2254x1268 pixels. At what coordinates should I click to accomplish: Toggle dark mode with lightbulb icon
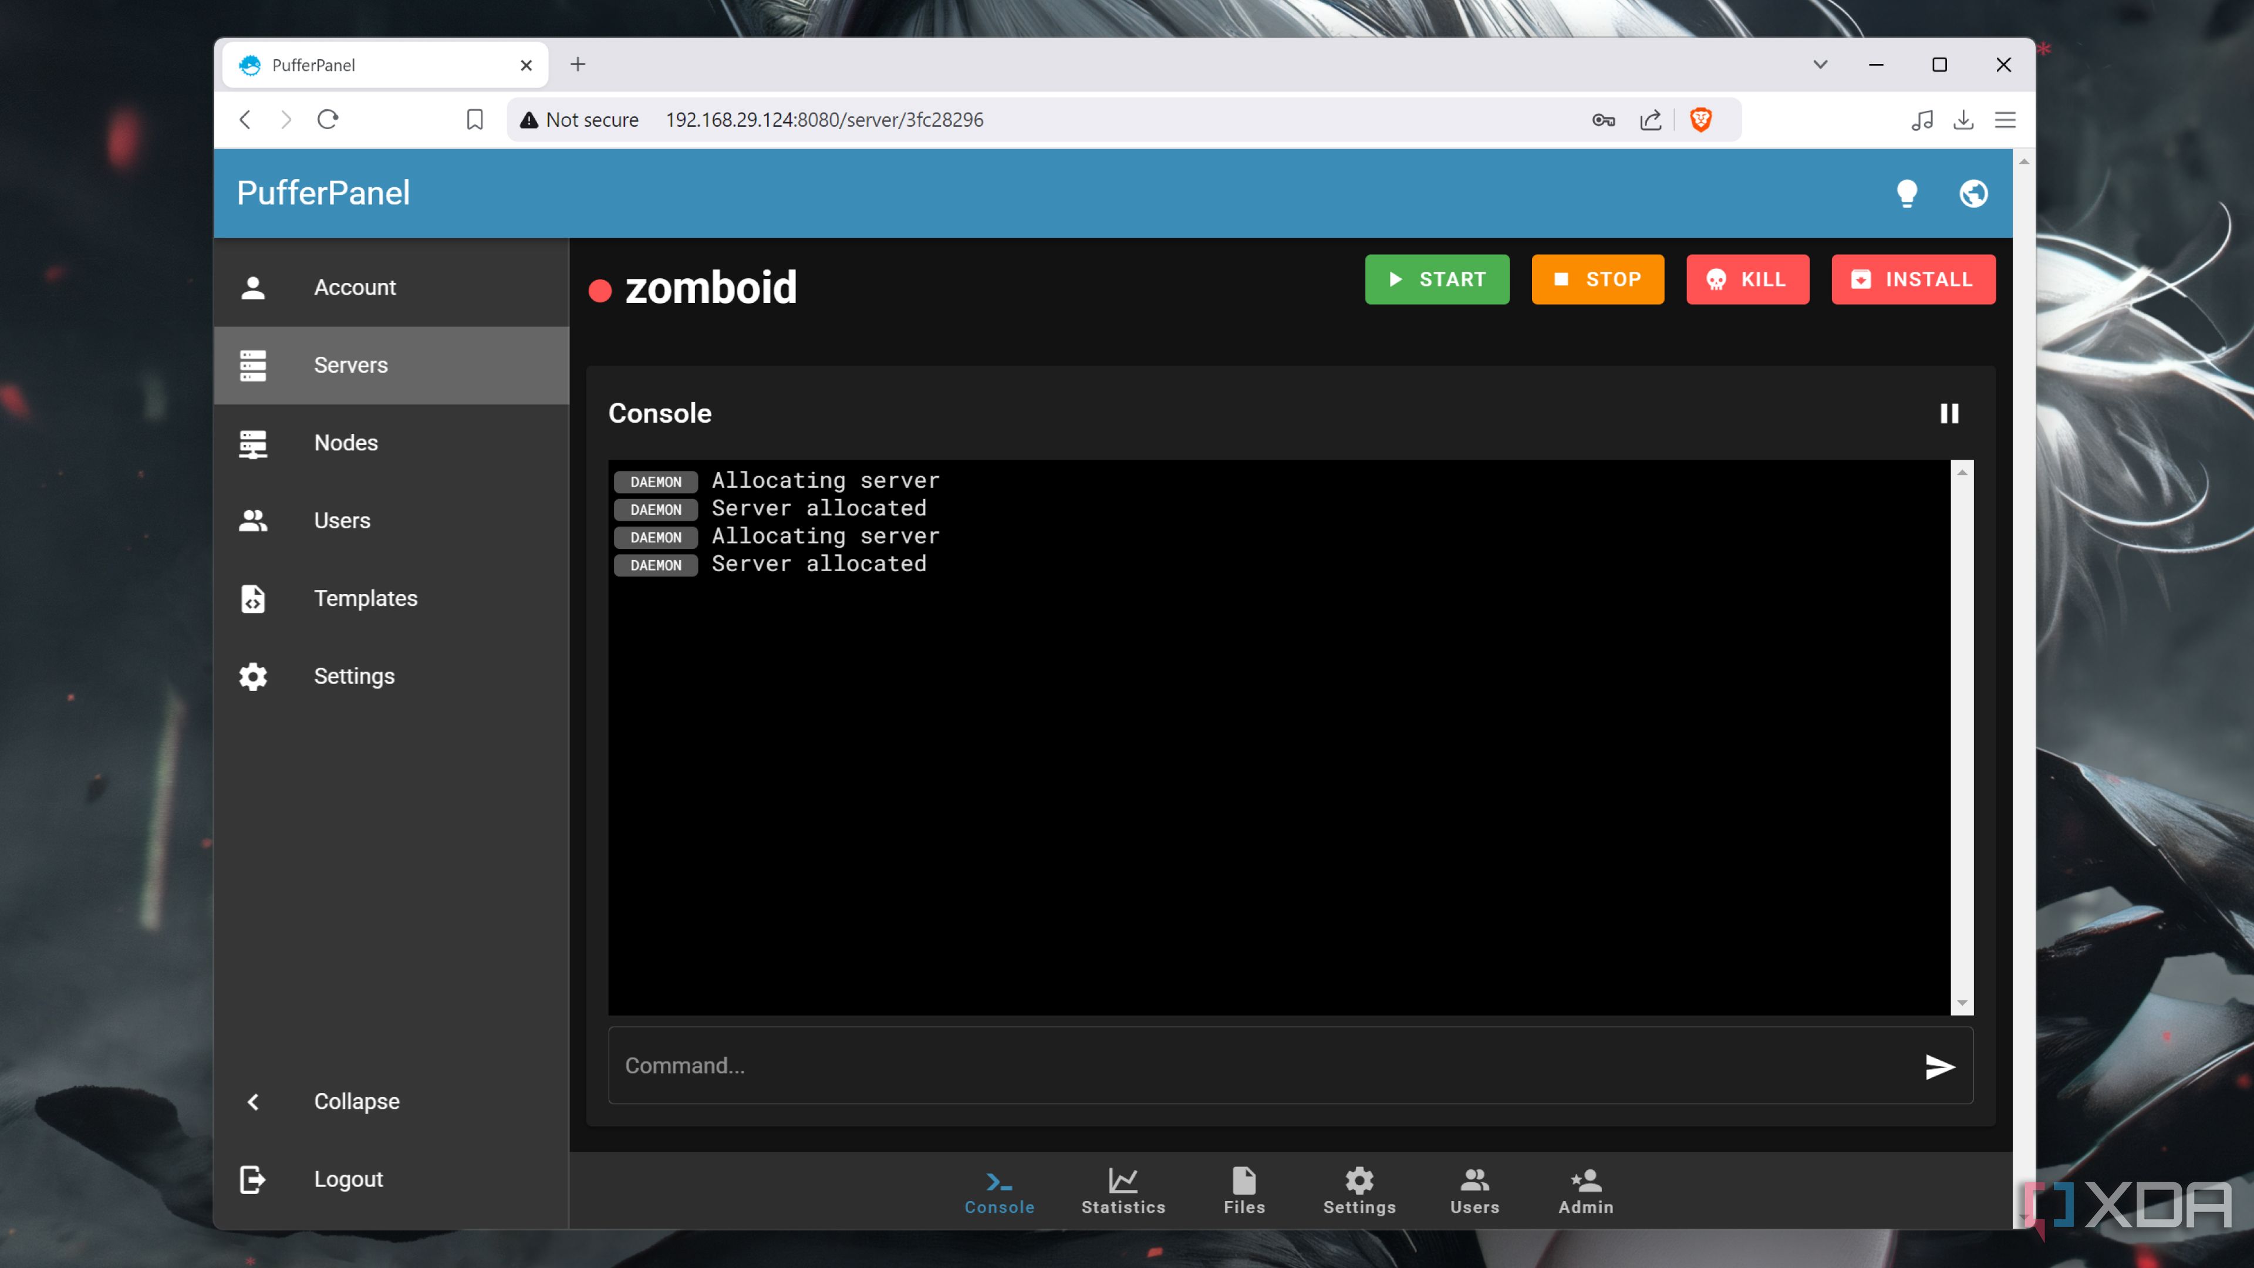1907,193
